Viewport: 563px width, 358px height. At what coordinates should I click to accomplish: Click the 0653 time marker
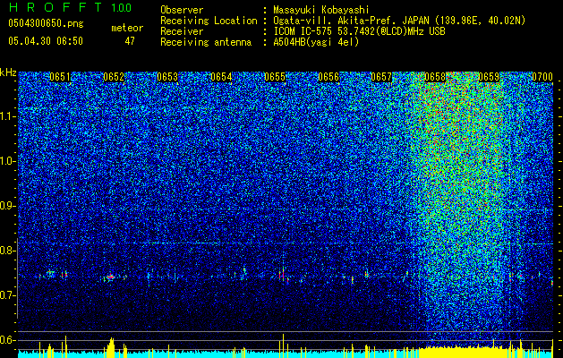coord(167,77)
